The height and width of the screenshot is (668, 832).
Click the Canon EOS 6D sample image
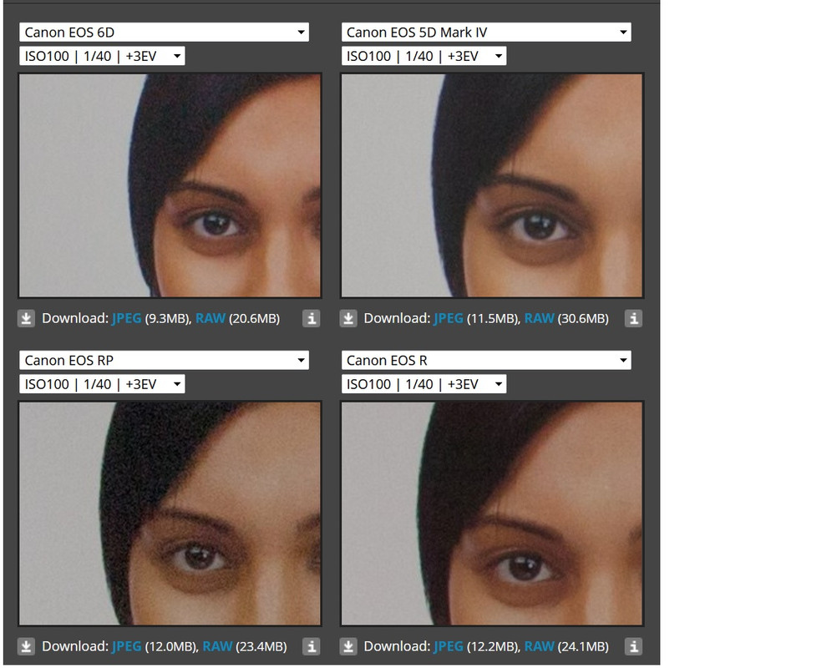click(170, 185)
